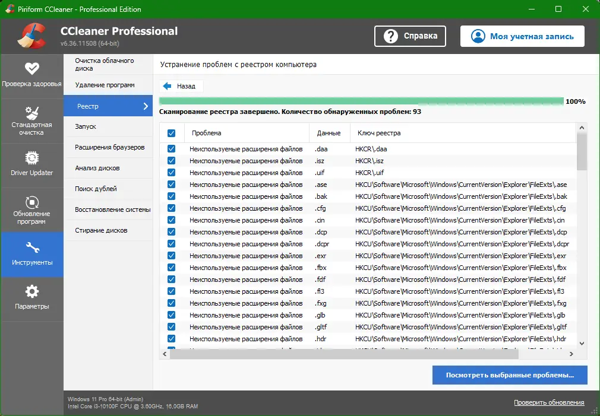Select the HKCR\.daa registry key cell

pos(371,149)
